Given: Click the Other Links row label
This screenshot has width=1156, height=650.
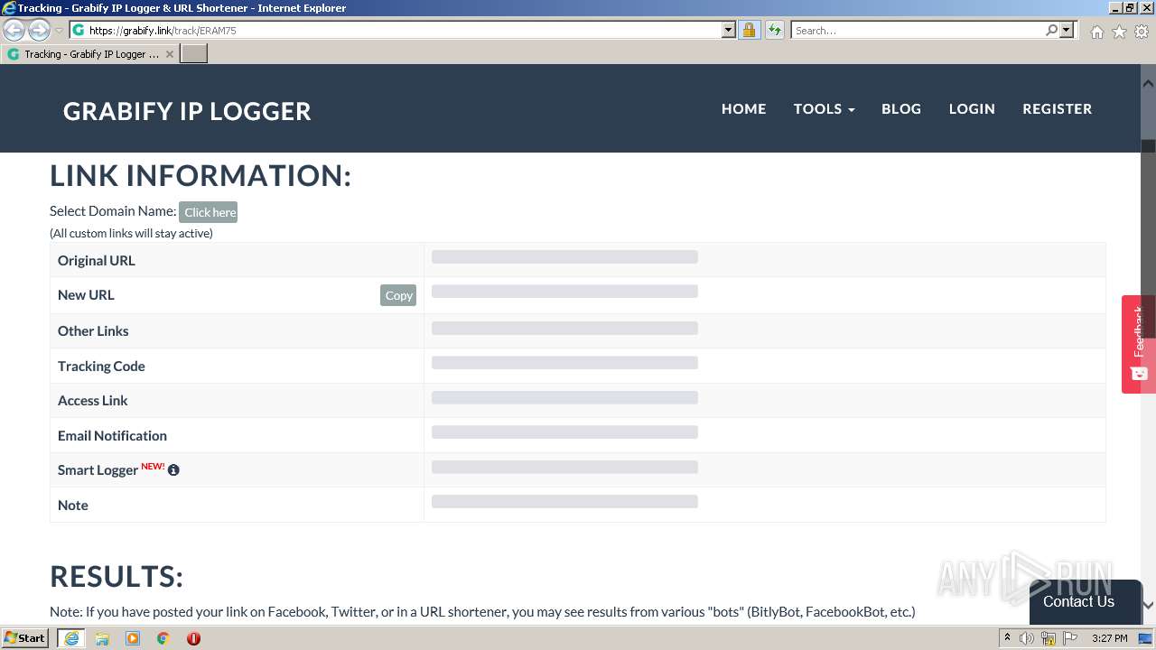Looking at the screenshot, I should point(93,330).
